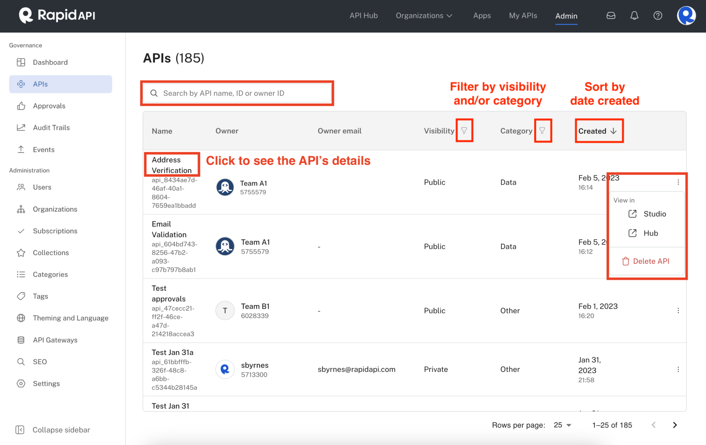Screen dimensions: 706x445
Task: Filter by Visibility funnel icon
Action: tap(464, 130)
